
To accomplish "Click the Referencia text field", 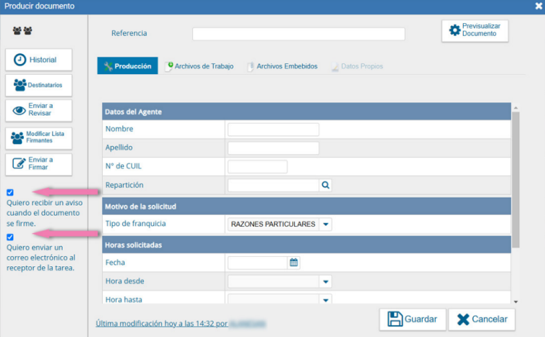I will tap(298, 34).
